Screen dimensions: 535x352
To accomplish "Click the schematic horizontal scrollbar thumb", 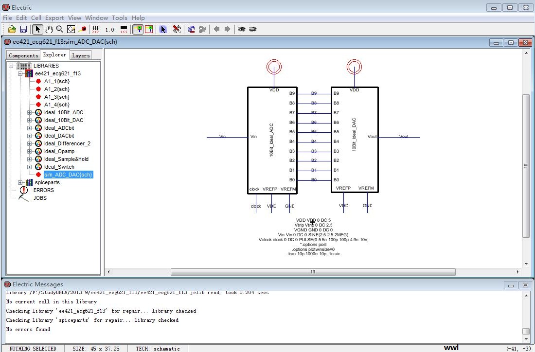I will (x=313, y=272).
